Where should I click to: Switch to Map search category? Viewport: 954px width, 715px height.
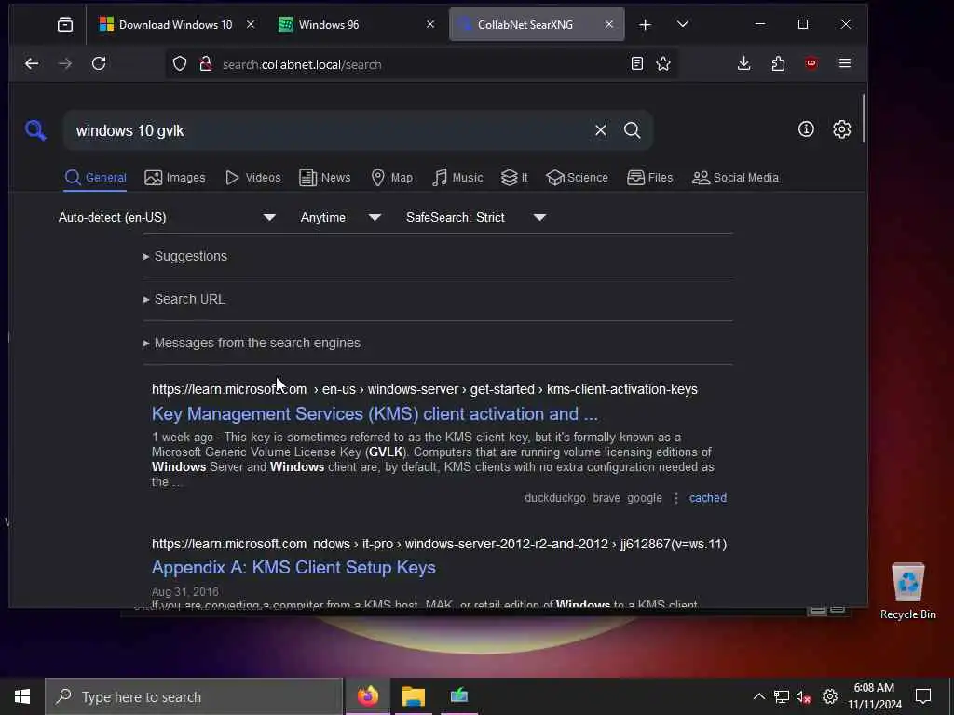pyautogui.click(x=392, y=178)
